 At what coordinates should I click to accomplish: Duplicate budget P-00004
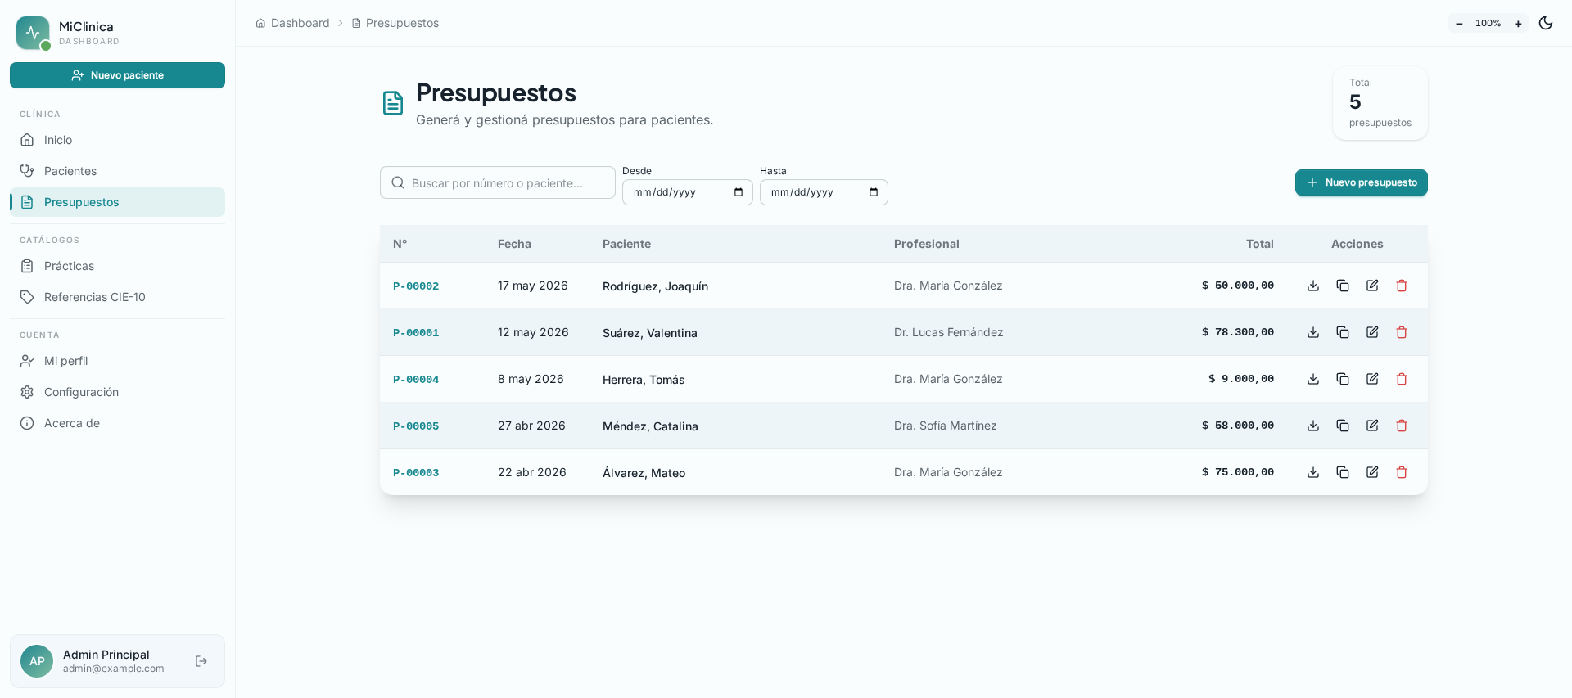(1343, 379)
